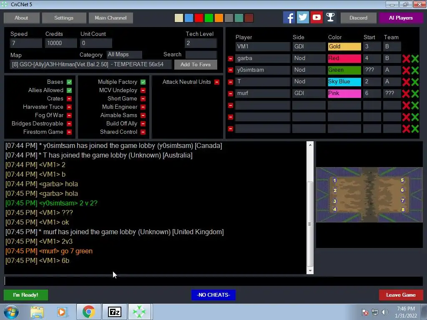The width and height of the screenshot is (427, 320).
Task: Open the Discord link
Action: (358, 17)
